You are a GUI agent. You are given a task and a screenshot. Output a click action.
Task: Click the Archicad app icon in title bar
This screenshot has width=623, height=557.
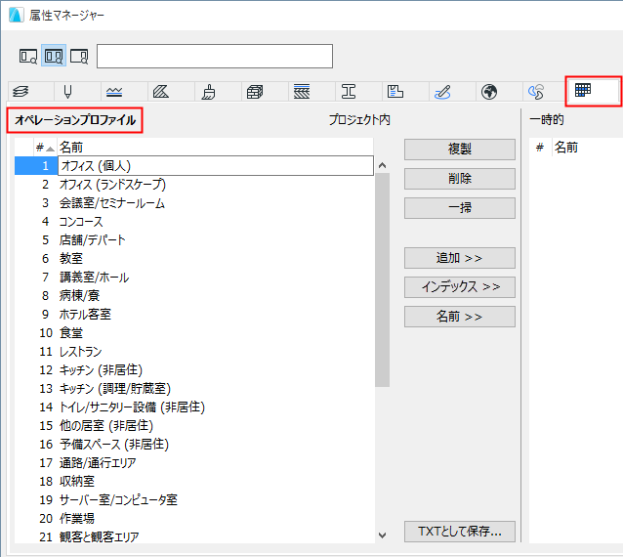click(x=16, y=15)
